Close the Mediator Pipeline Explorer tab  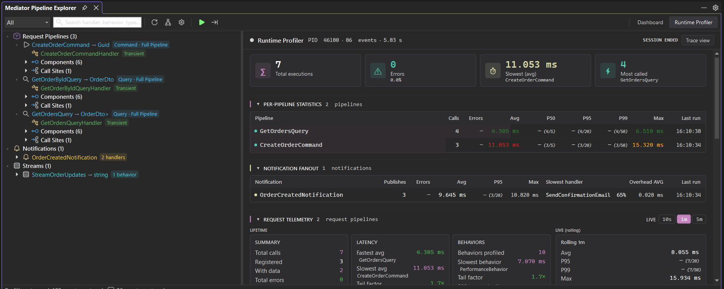click(96, 8)
